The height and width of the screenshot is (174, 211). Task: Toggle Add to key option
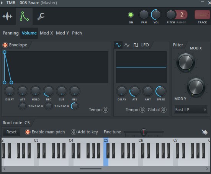[74, 132]
